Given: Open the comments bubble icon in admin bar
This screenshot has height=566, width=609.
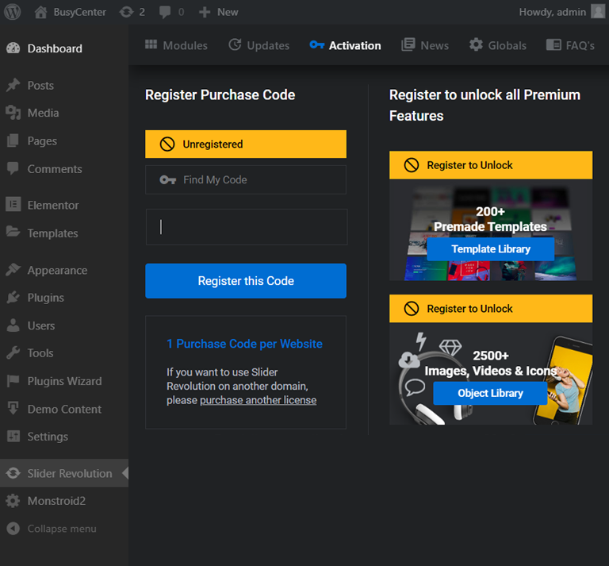Looking at the screenshot, I should point(165,12).
